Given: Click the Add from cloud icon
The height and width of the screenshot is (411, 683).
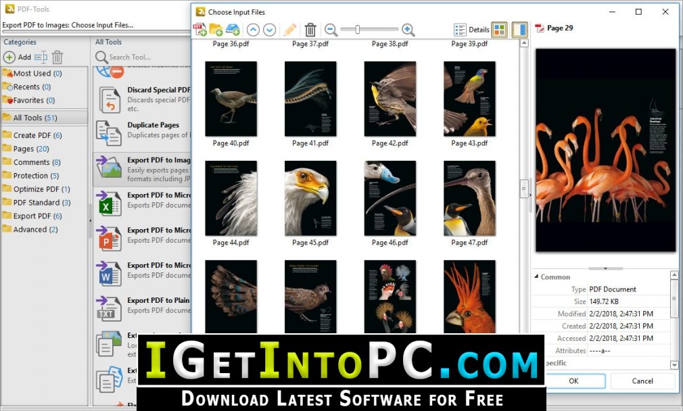Looking at the screenshot, I should tap(233, 30).
